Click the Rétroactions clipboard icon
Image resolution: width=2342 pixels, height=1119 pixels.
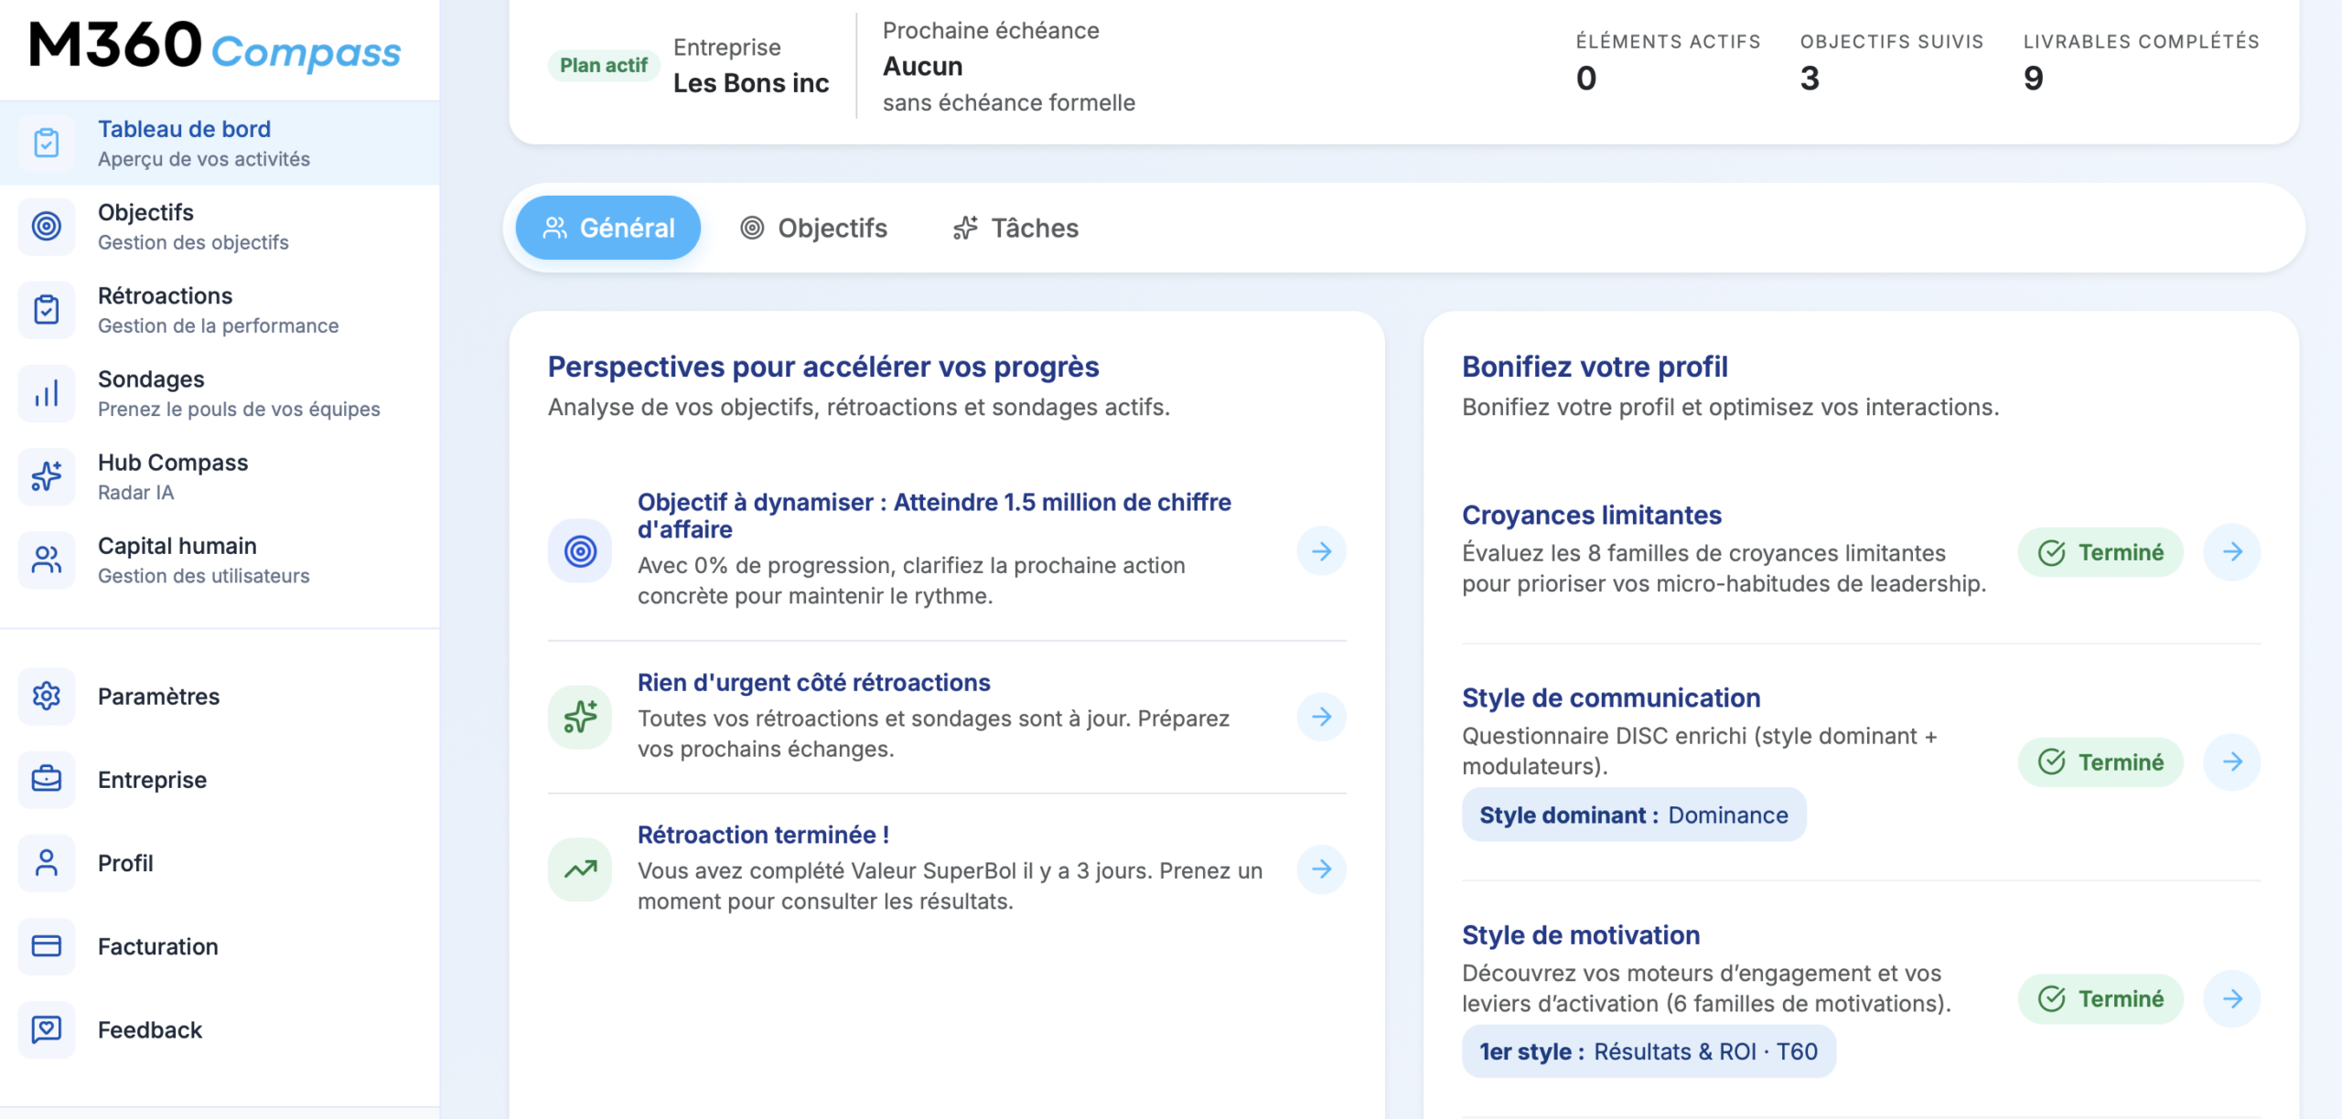pyautogui.click(x=46, y=309)
